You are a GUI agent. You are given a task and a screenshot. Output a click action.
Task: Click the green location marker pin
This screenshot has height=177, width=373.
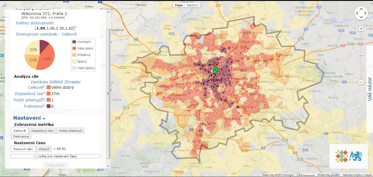click(x=215, y=70)
